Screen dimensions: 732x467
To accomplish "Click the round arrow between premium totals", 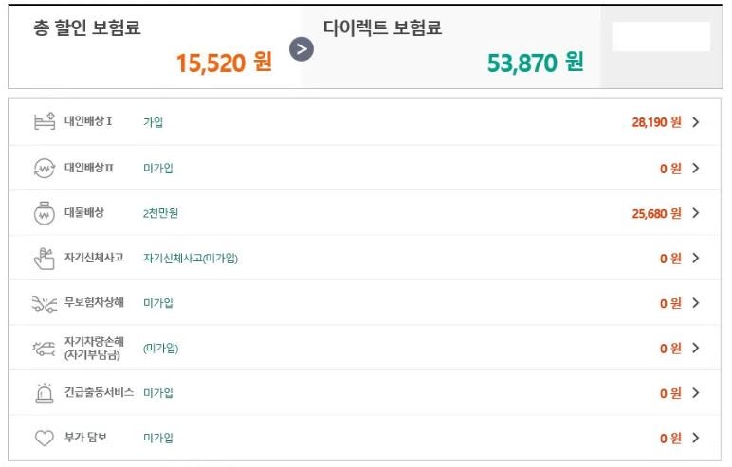I will point(302,49).
